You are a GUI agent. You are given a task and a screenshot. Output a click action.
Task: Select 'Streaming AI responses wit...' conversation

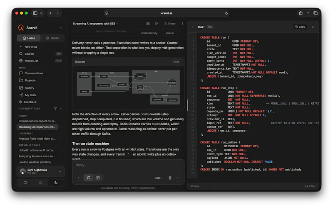(37, 127)
